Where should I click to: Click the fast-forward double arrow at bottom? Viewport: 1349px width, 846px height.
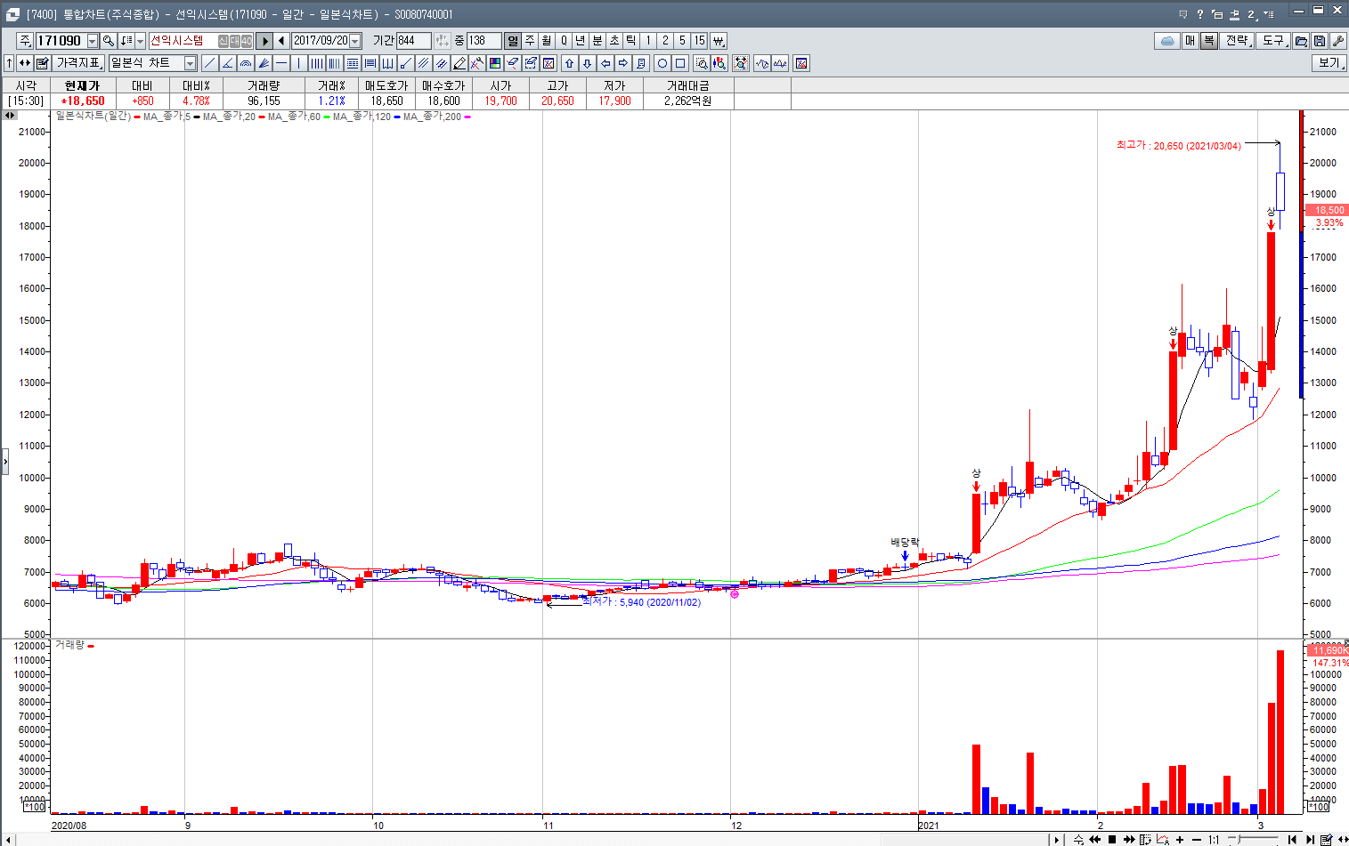point(1129,839)
